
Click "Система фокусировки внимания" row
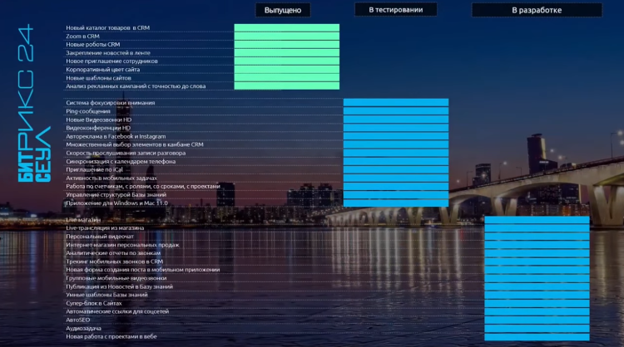click(x=110, y=103)
